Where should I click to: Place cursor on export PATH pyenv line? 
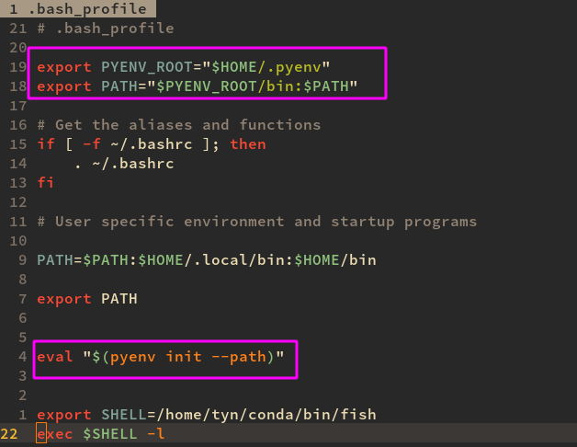pos(198,86)
